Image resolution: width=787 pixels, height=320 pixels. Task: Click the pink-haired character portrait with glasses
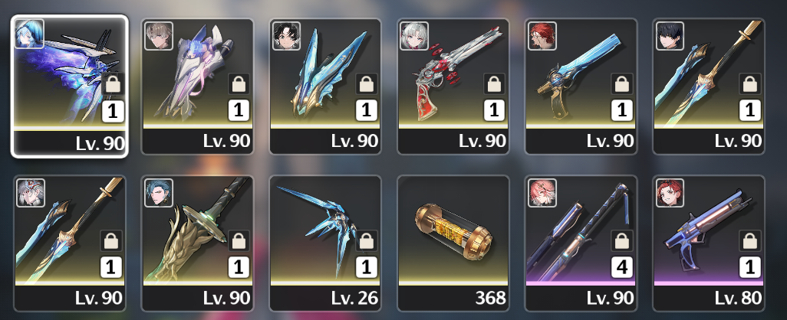click(542, 193)
